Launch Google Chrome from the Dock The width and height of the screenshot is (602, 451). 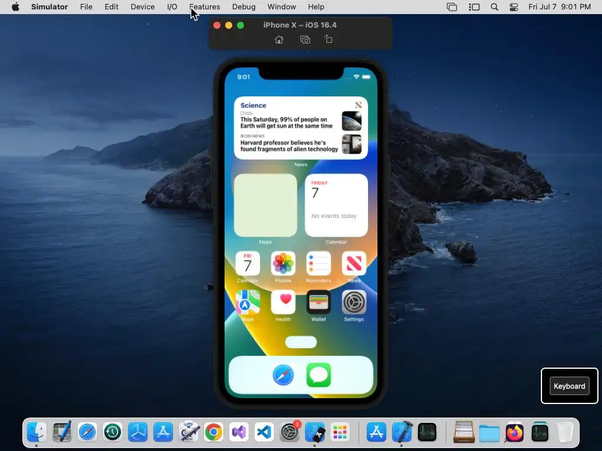(213, 433)
